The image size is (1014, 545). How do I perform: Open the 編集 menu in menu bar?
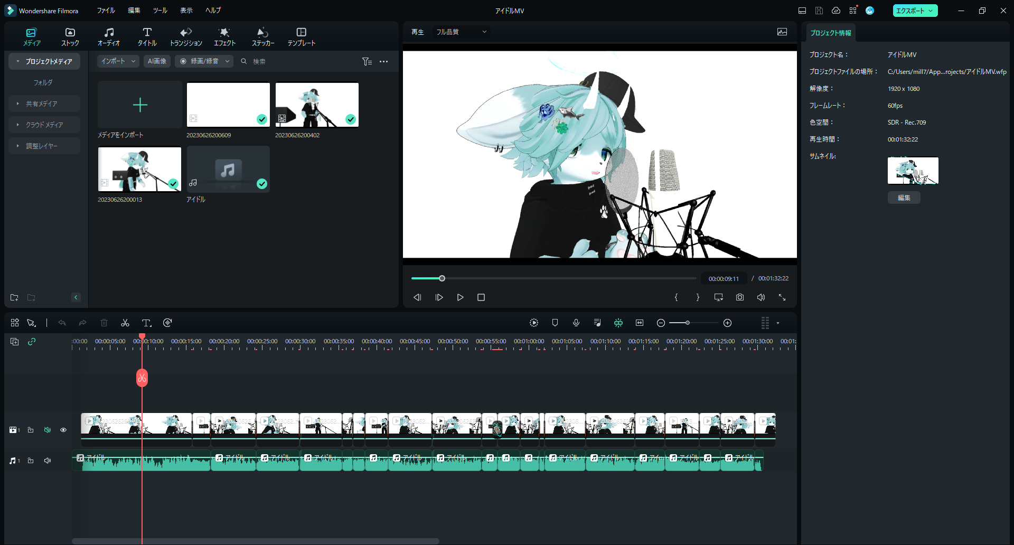[134, 11]
